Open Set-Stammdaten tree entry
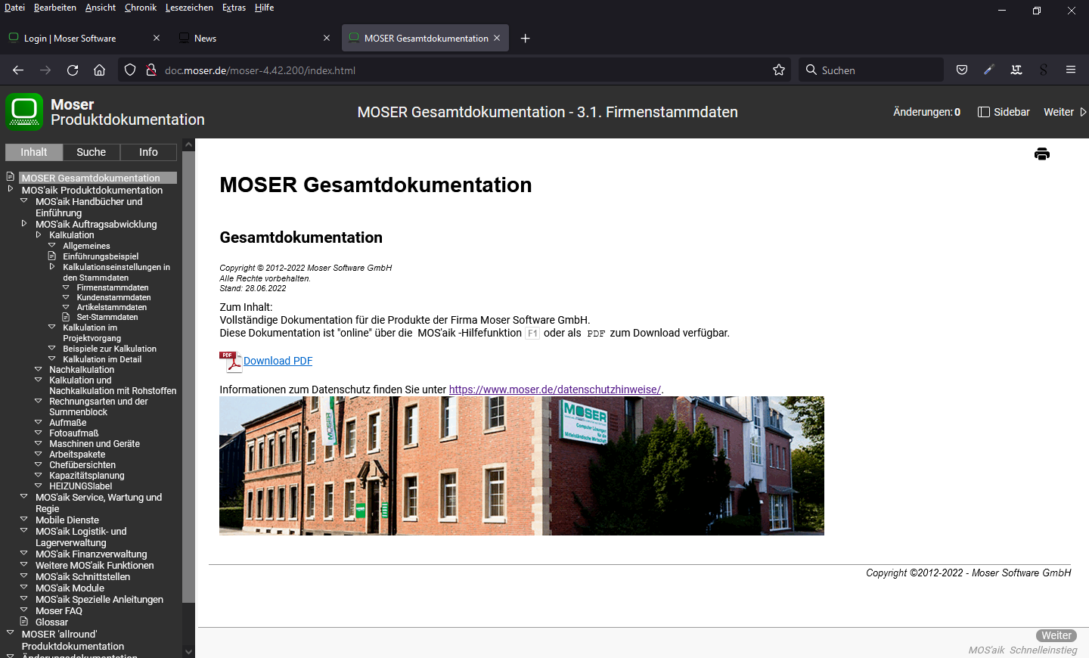This screenshot has width=1089, height=658. (107, 317)
